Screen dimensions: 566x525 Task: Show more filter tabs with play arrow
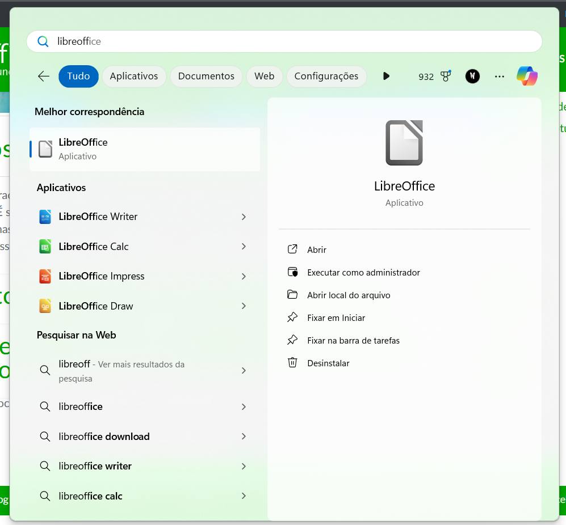click(386, 76)
